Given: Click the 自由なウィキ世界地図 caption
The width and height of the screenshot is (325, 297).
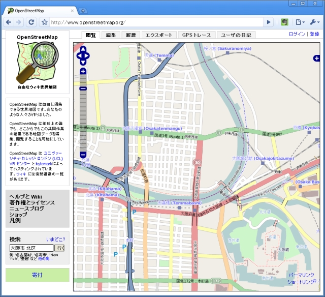Looking at the screenshot, I should [x=37, y=87].
